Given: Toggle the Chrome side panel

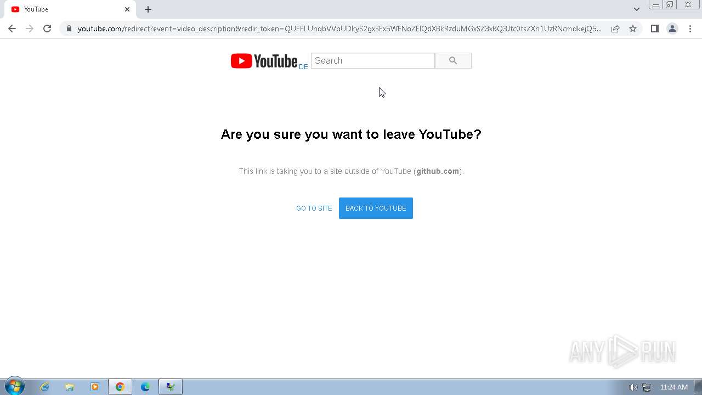Looking at the screenshot, I should pos(655,29).
